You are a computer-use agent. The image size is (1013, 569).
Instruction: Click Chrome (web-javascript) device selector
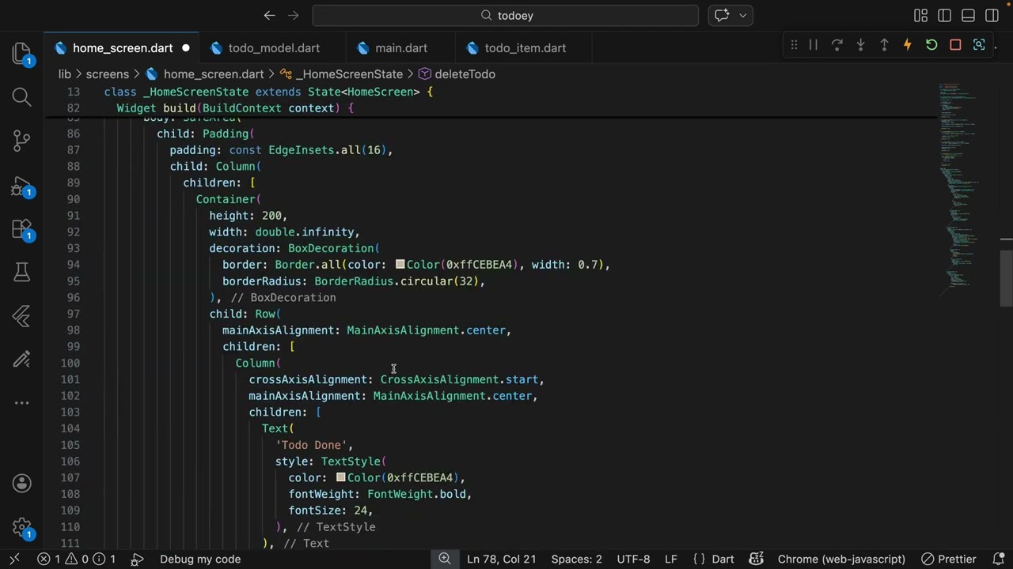tap(841, 559)
